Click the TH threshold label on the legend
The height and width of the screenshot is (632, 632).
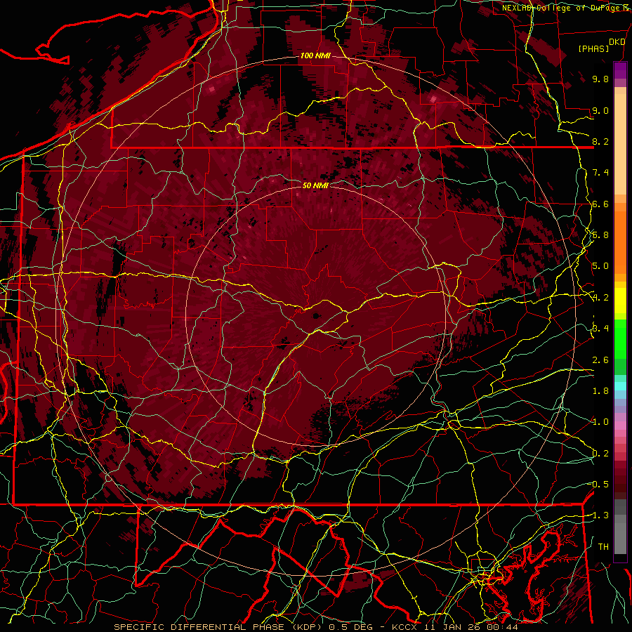(603, 546)
